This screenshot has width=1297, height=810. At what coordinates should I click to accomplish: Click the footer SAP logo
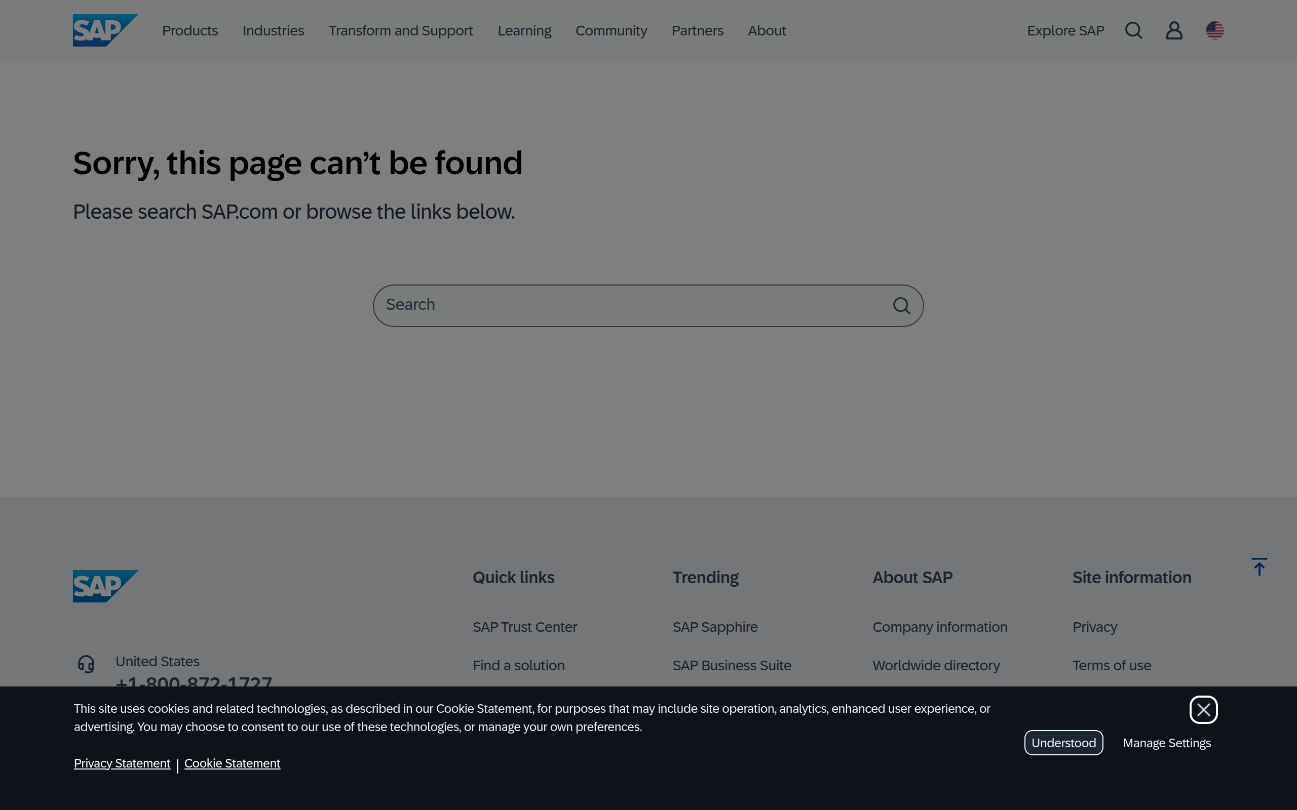click(x=105, y=586)
